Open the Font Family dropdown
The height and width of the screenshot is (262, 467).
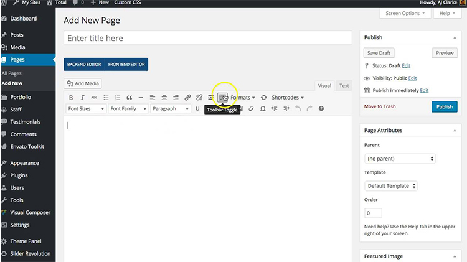[128, 109]
